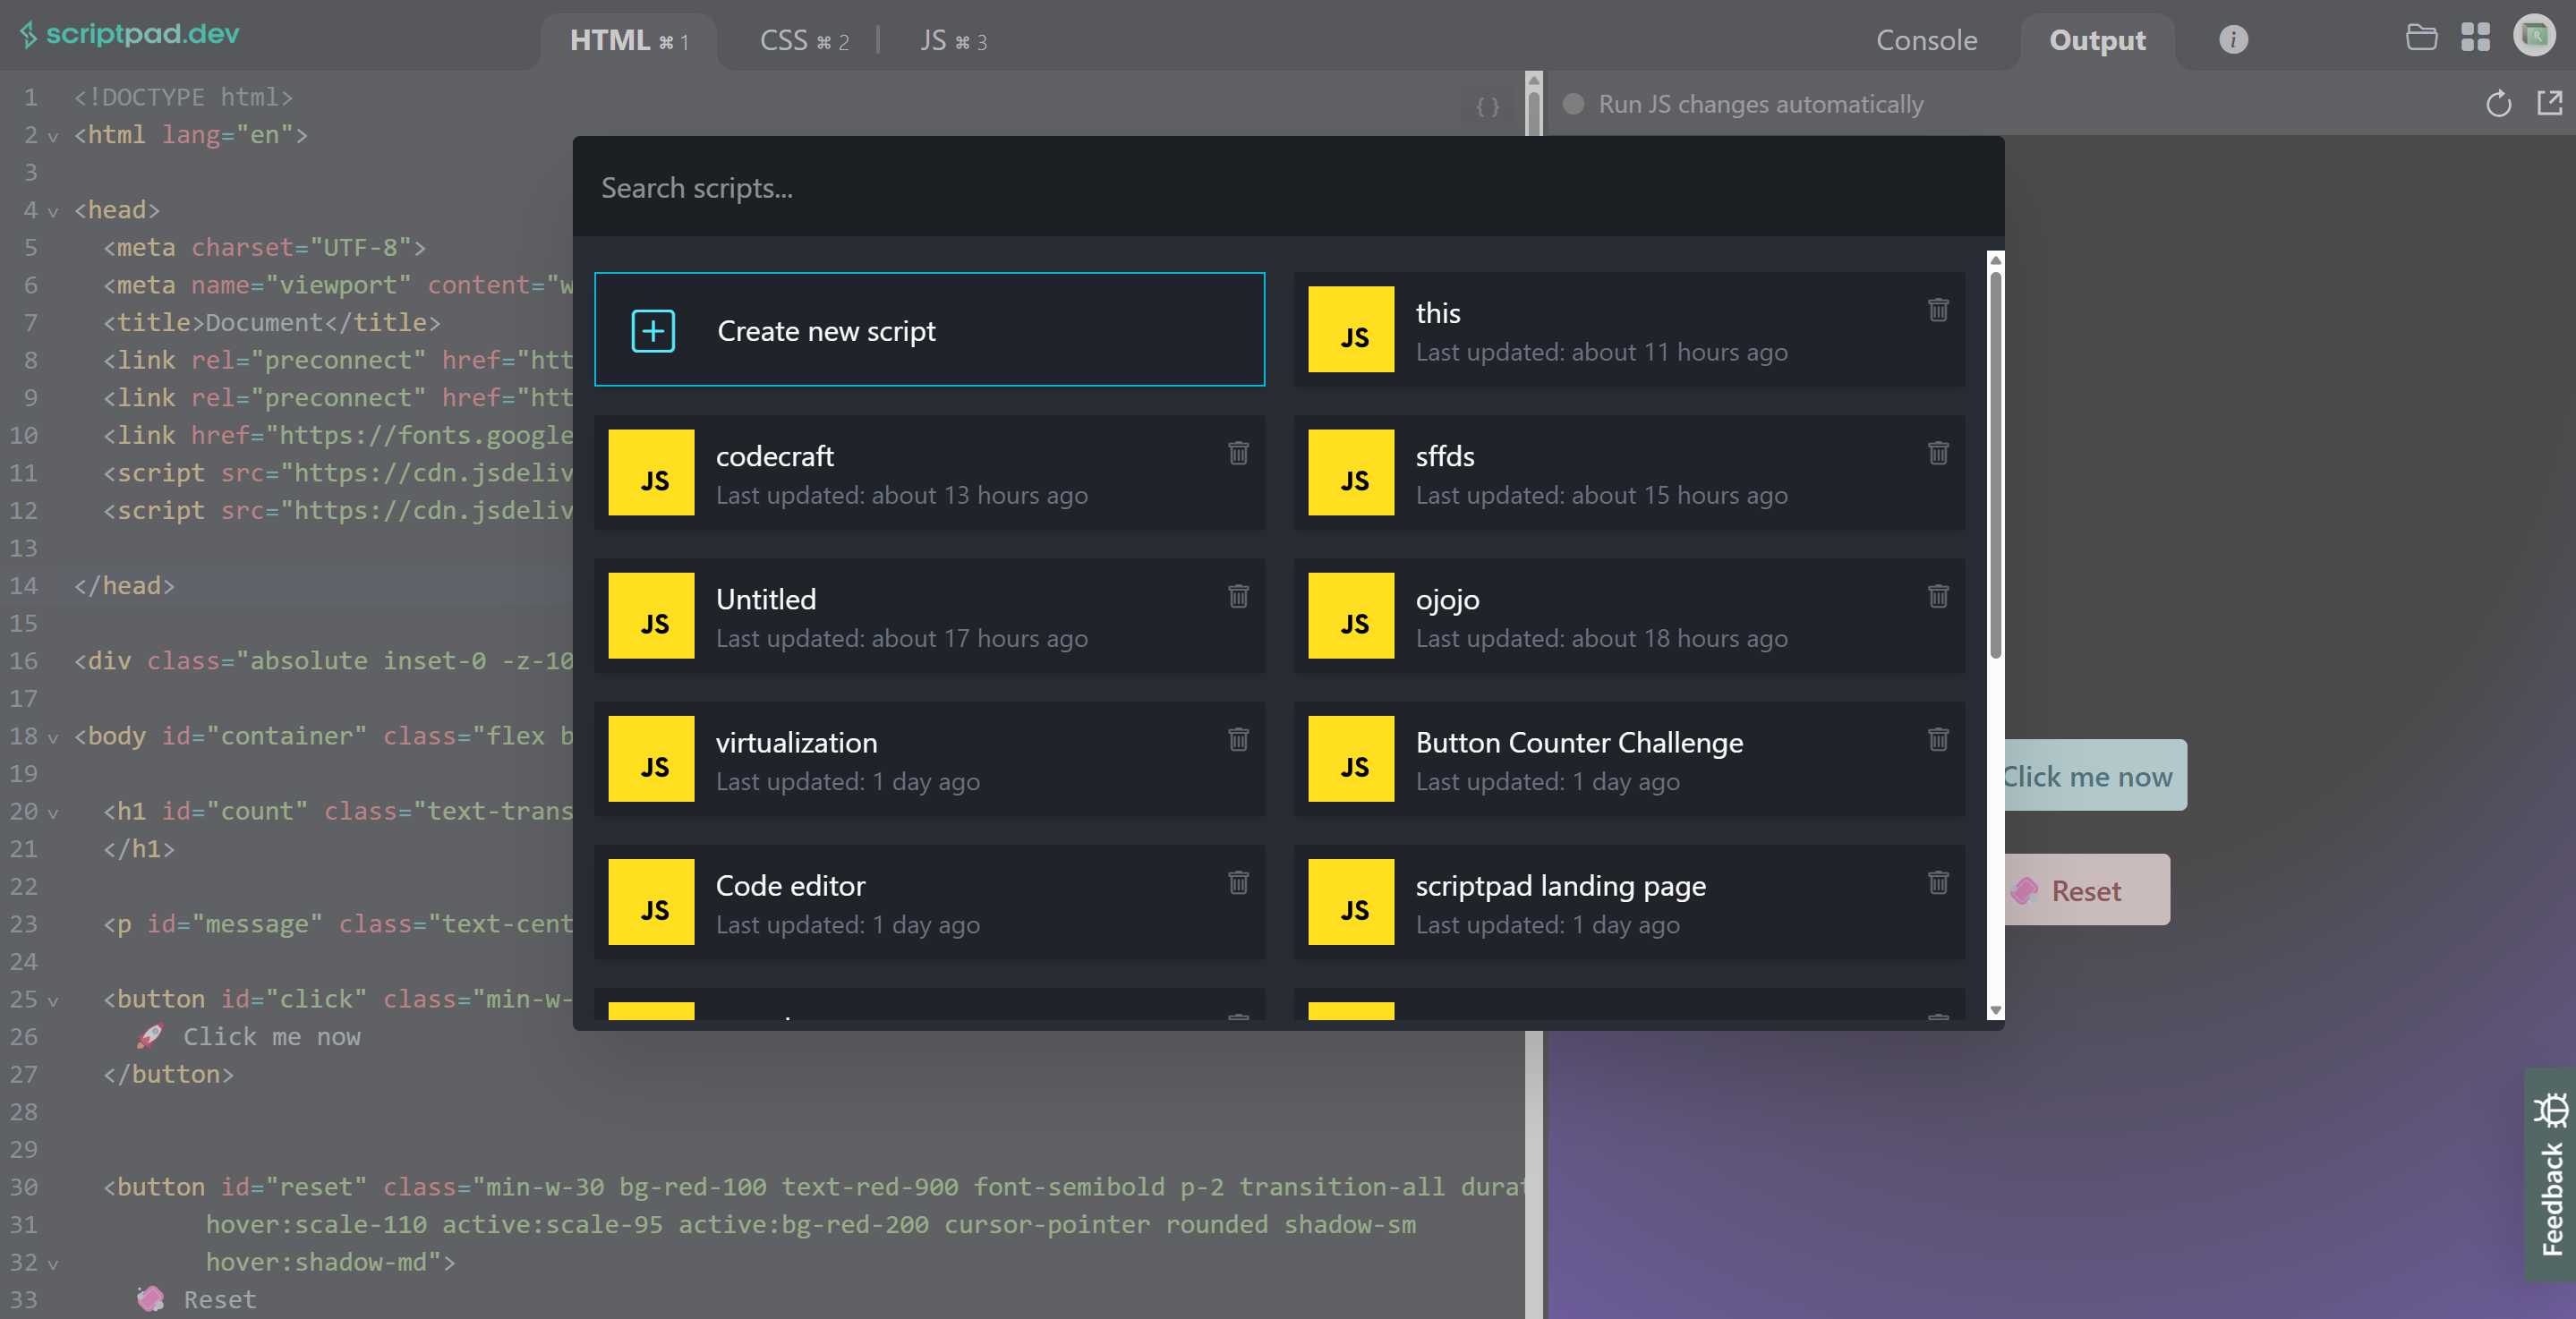Delete the Code editor script via trash icon
The height and width of the screenshot is (1319, 2576).
point(1238,882)
